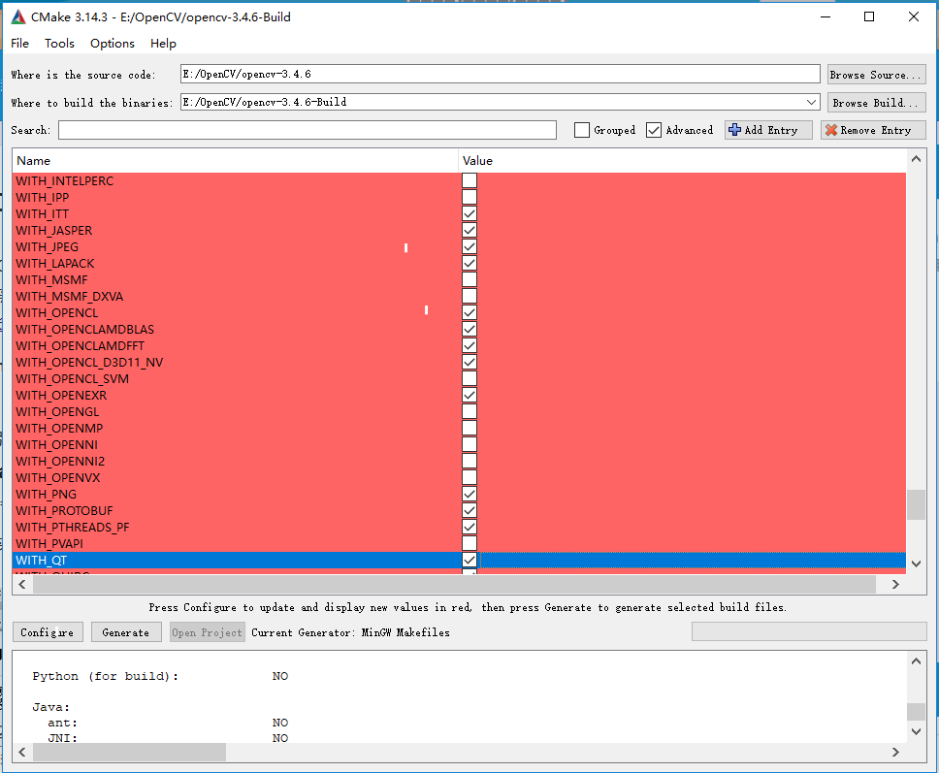Image resolution: width=939 pixels, height=773 pixels.
Task: Click the vertical scrollbar of the variable list
Action: 916,504
